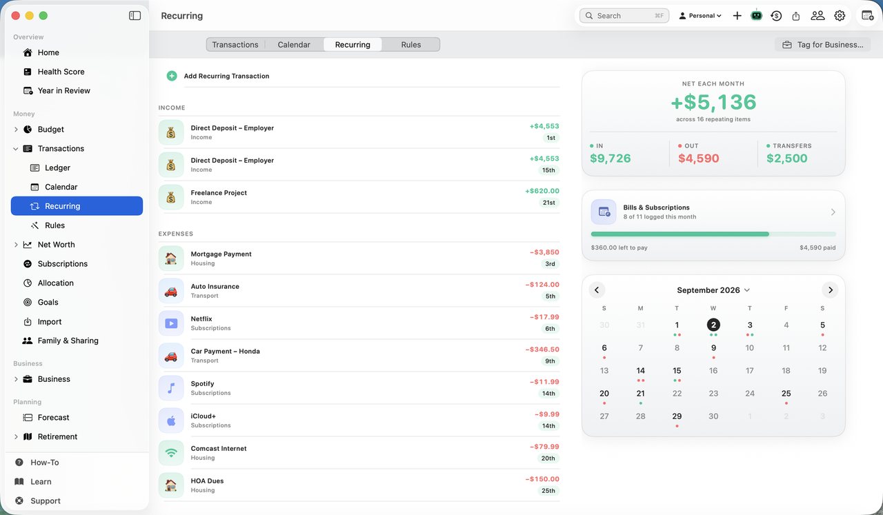Open the September 2026 month dropdown
The image size is (883, 515).
[x=713, y=290]
